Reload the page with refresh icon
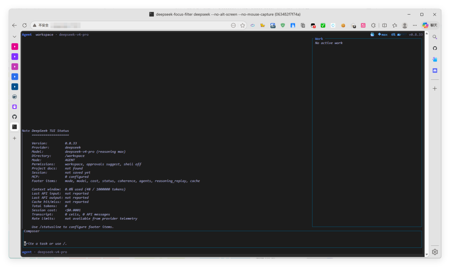Viewport: 450px width, 267px height. [25, 25]
